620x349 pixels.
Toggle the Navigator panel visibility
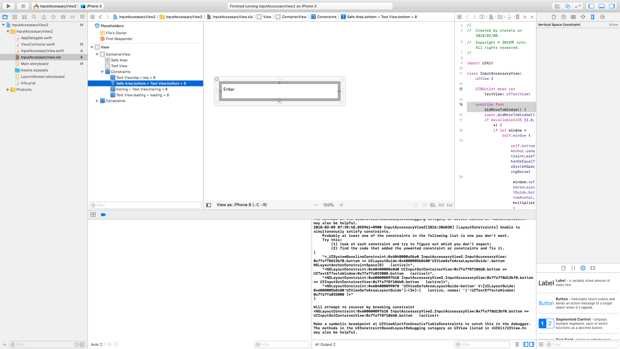tap(591, 6)
